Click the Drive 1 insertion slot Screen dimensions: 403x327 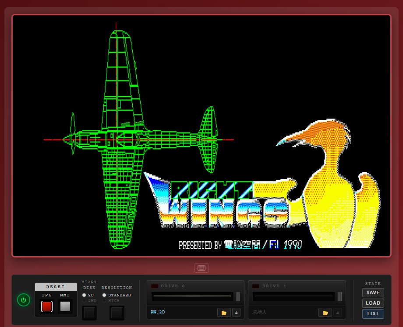click(293, 296)
